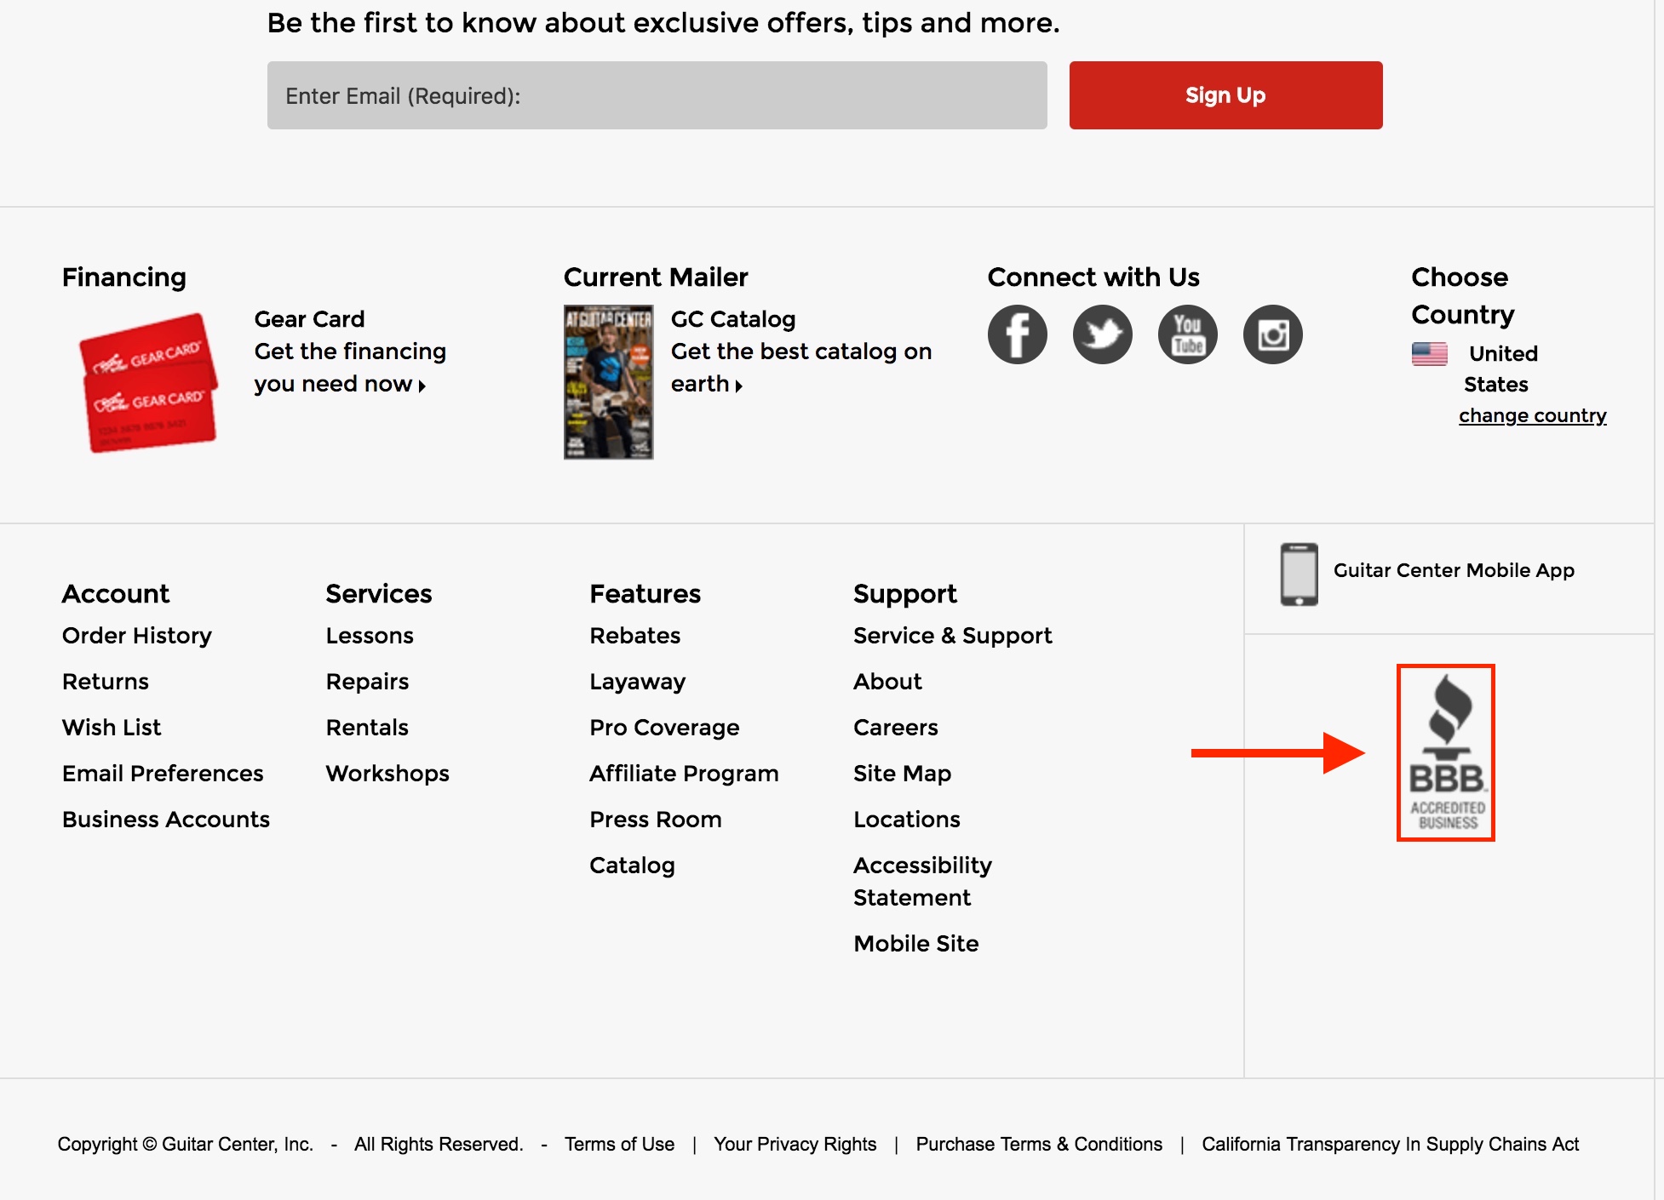1664x1200 pixels.
Task: Go to Order History
Action: (136, 636)
